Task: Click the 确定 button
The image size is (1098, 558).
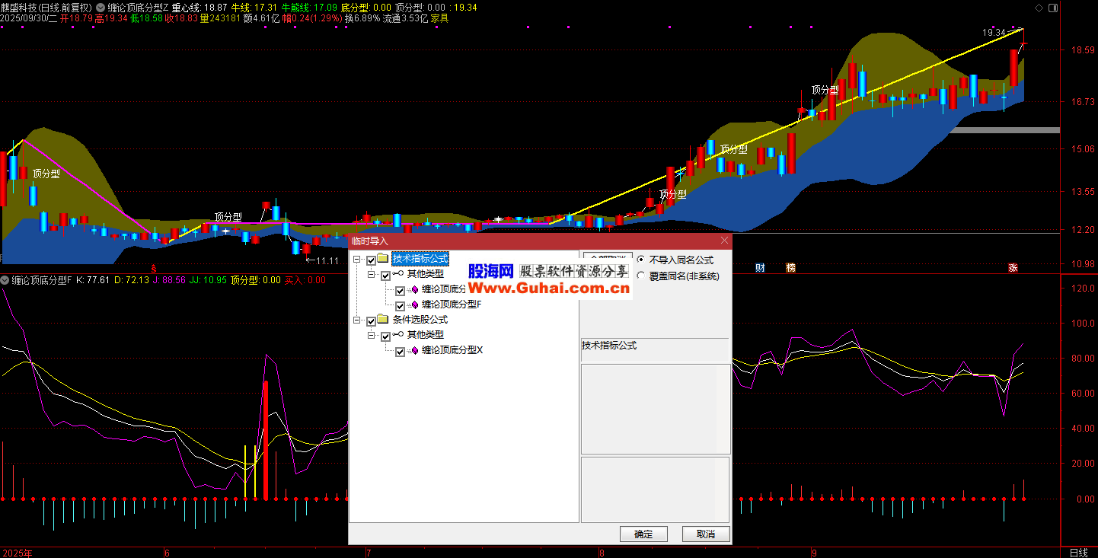Action: [x=643, y=534]
